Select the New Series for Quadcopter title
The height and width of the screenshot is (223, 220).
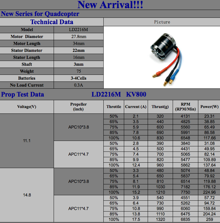pyautogui.click(x=40, y=14)
